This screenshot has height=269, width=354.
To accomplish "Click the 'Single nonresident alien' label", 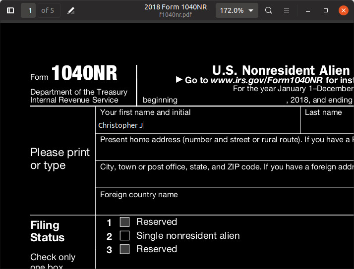I will tap(188, 236).
